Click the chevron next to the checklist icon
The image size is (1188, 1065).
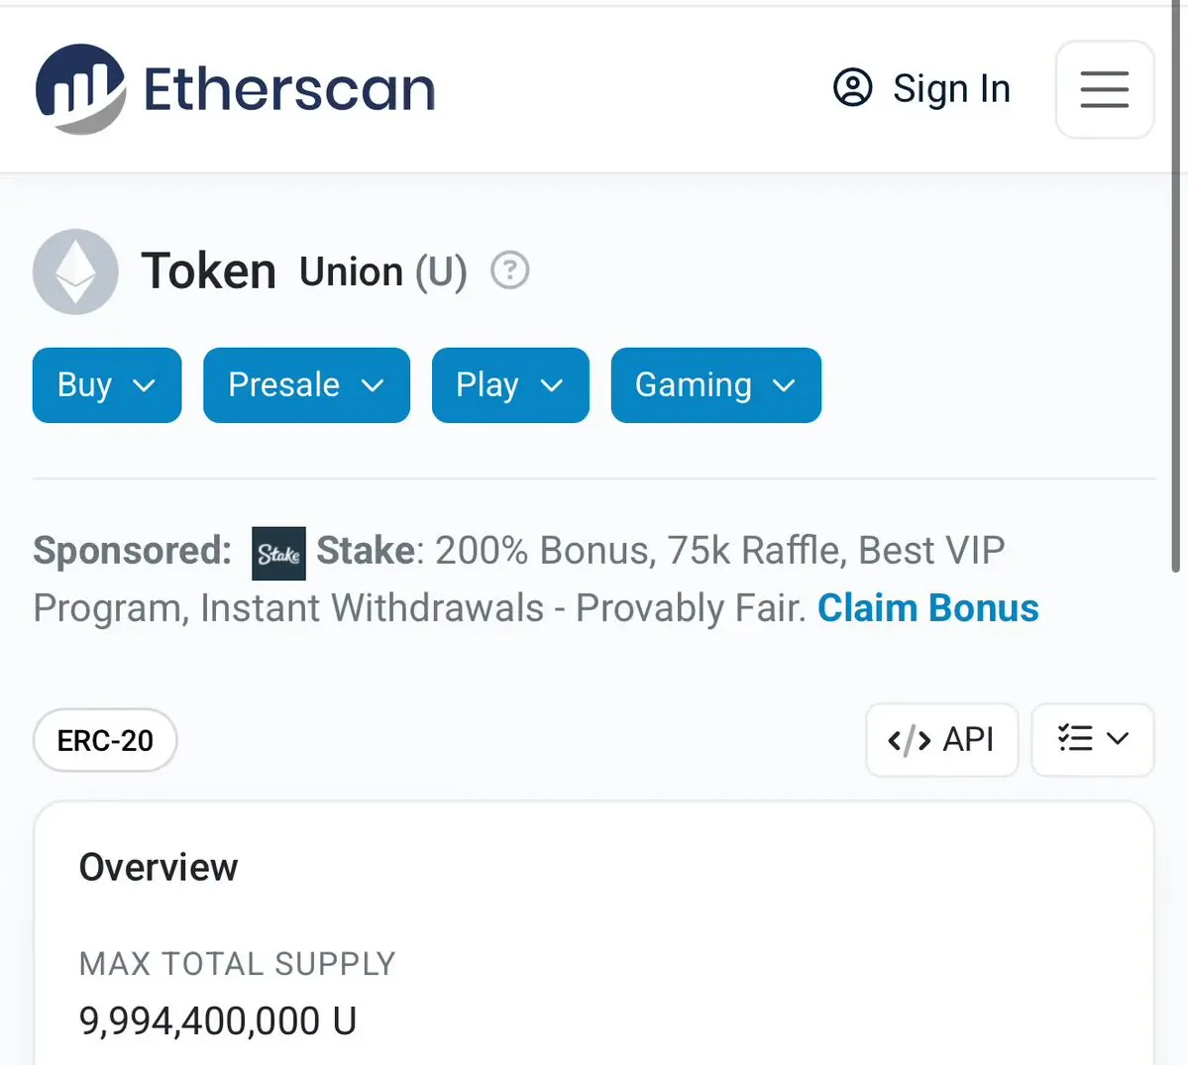tap(1118, 738)
